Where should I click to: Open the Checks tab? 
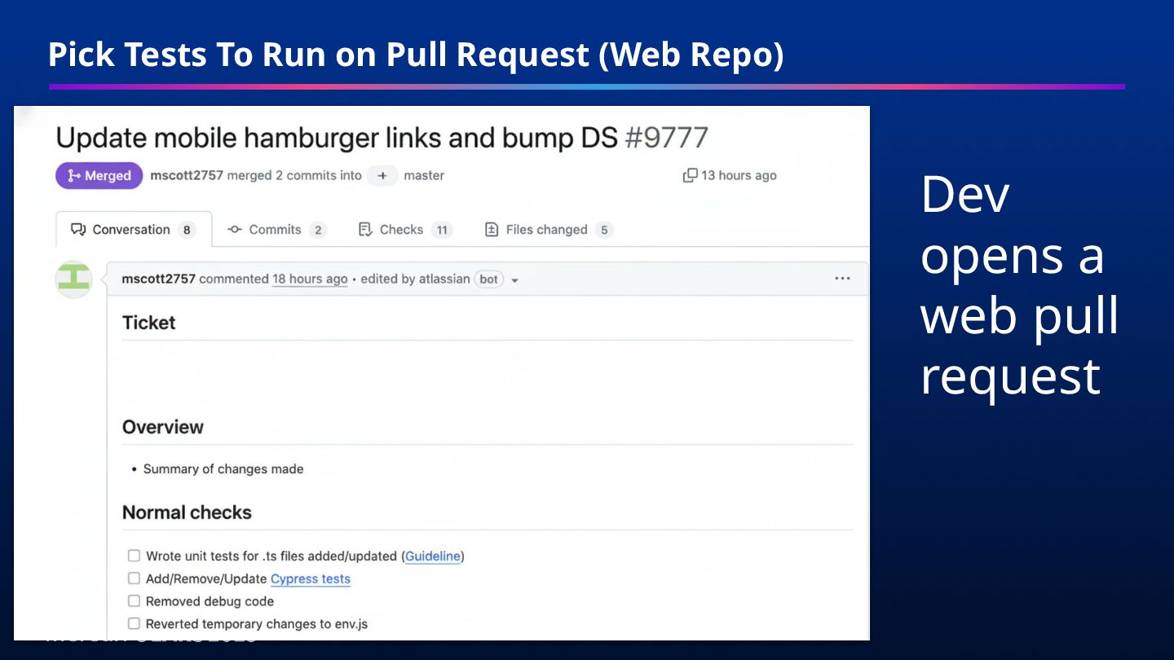(x=405, y=230)
